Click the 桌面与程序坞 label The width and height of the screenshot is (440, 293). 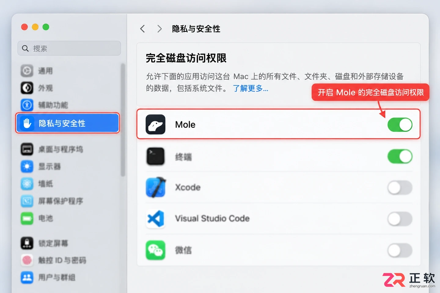point(61,149)
